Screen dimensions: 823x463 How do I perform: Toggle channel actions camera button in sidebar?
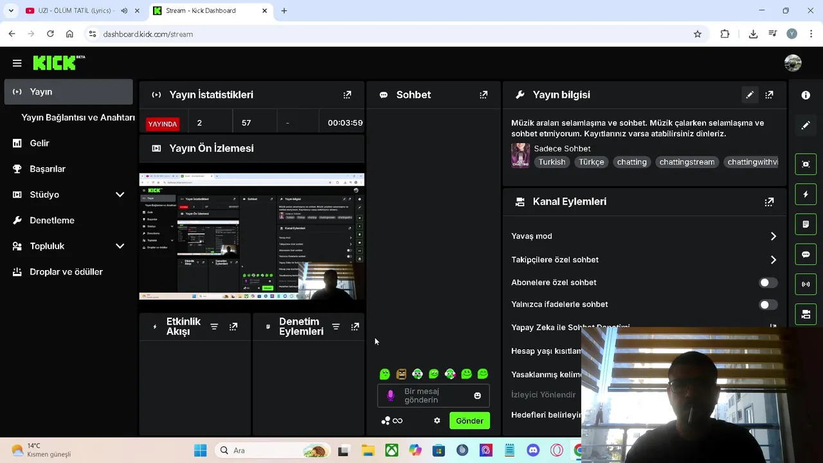806,314
